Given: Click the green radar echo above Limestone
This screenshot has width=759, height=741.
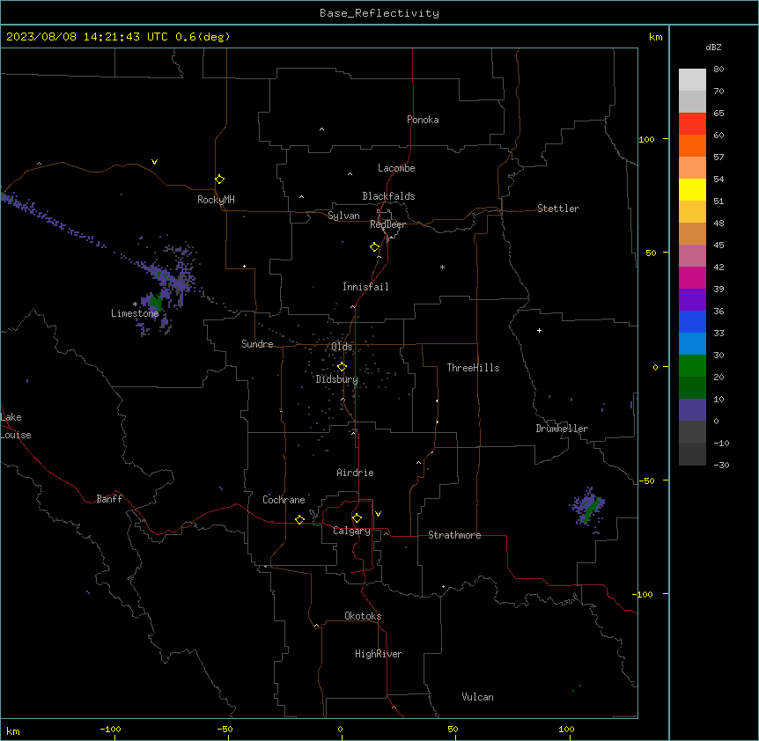Looking at the screenshot, I should (156, 301).
